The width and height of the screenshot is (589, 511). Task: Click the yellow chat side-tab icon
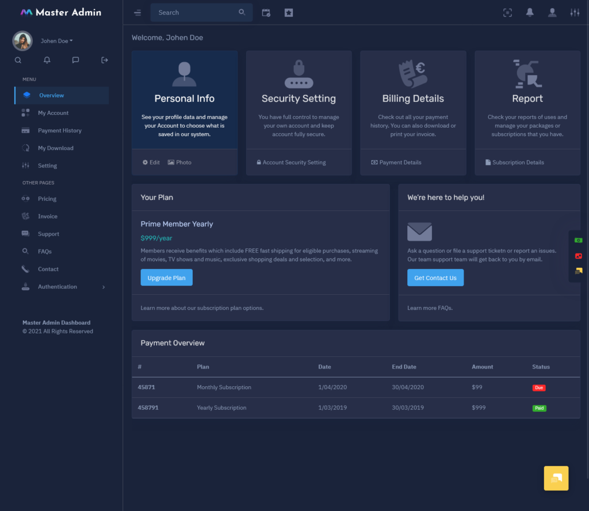click(x=579, y=271)
